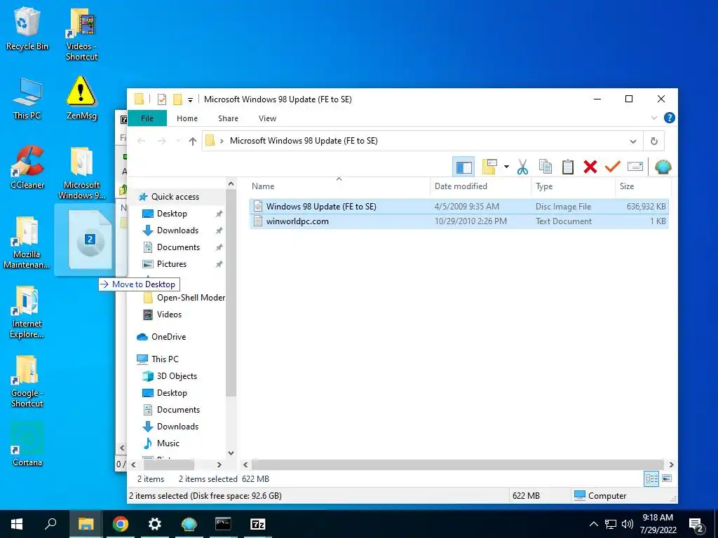Open 3D Objects in navigation pane
Image resolution: width=718 pixels, height=538 pixels.
click(177, 376)
